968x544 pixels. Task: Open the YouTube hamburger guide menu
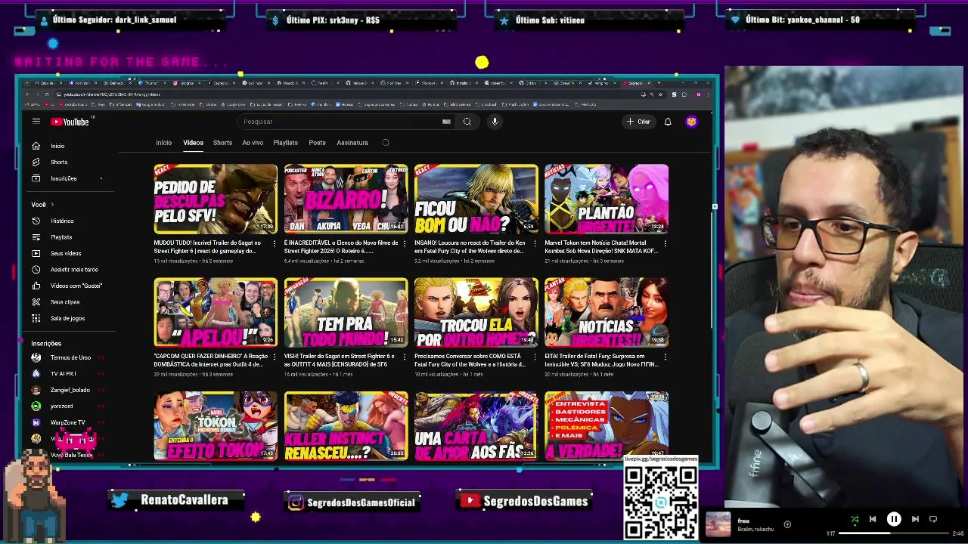tap(36, 121)
